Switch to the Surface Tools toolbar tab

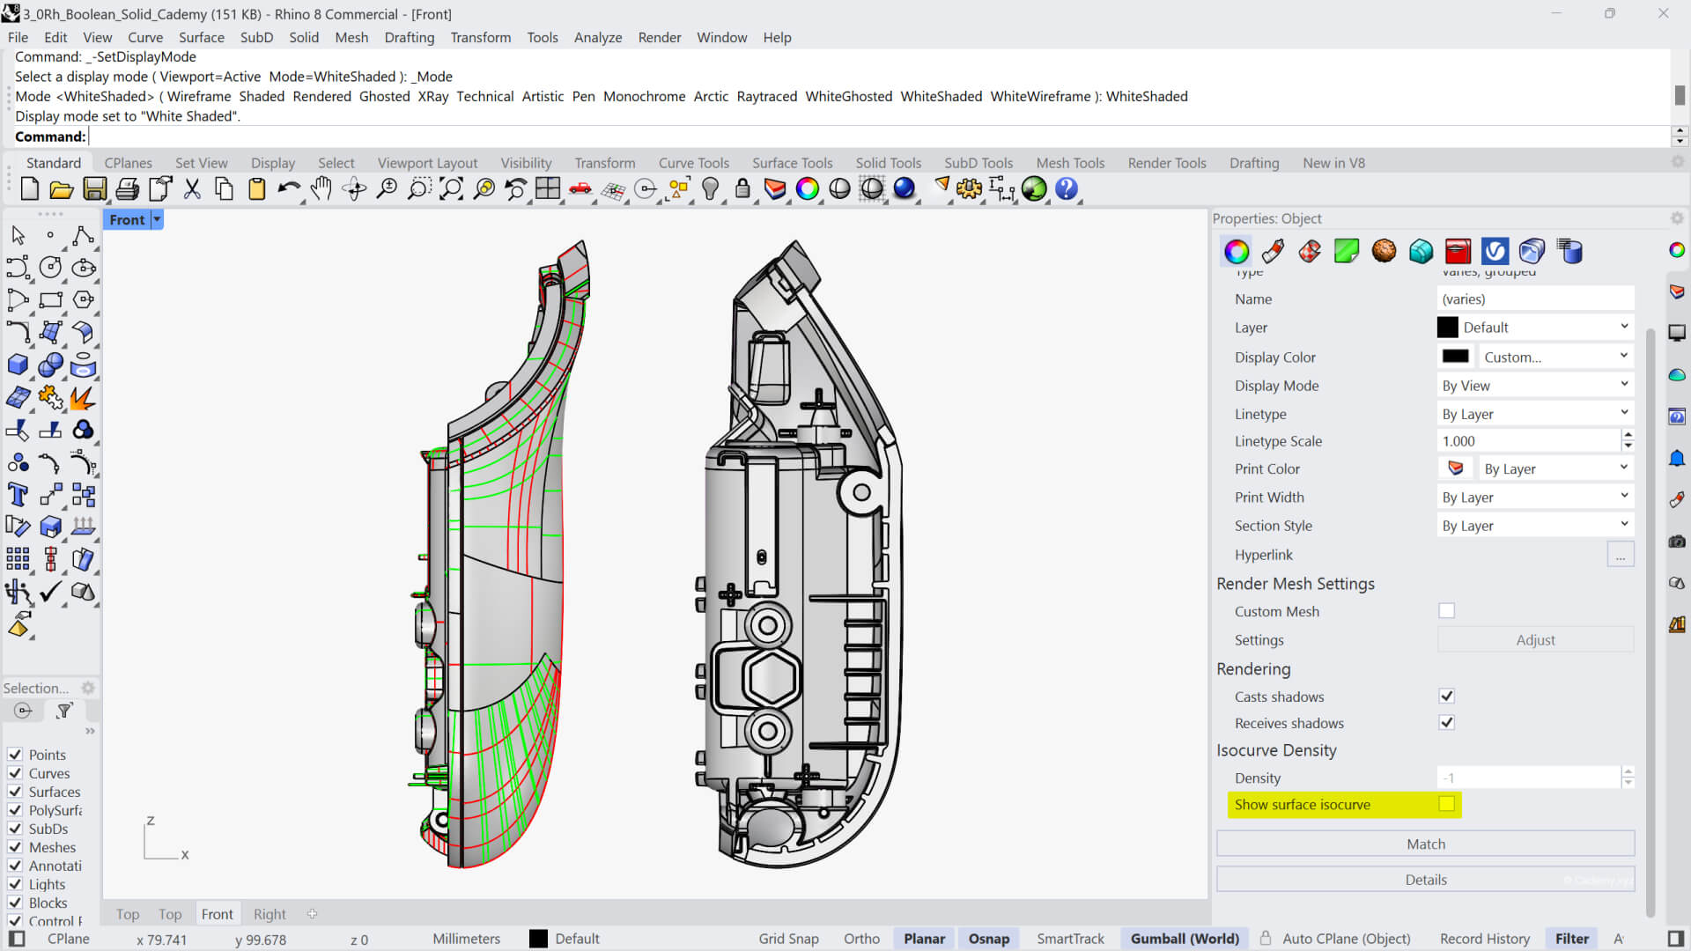click(x=792, y=163)
